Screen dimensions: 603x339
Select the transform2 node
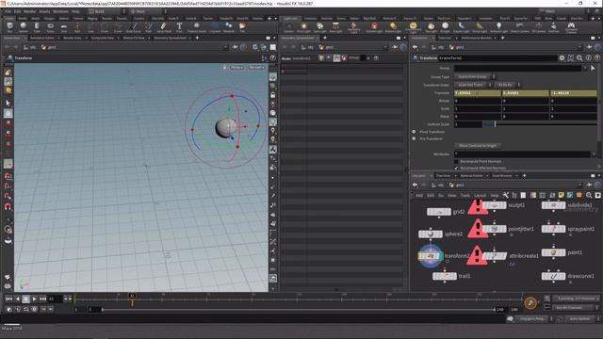(431, 255)
